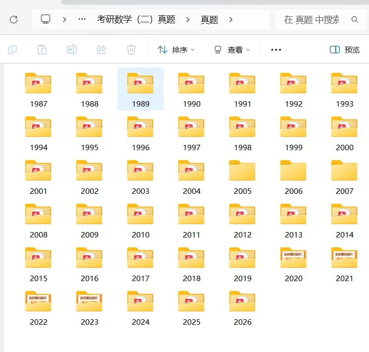Image resolution: width=369 pixels, height=352 pixels.
Task: Click the rename icon
Action: (x=72, y=50)
